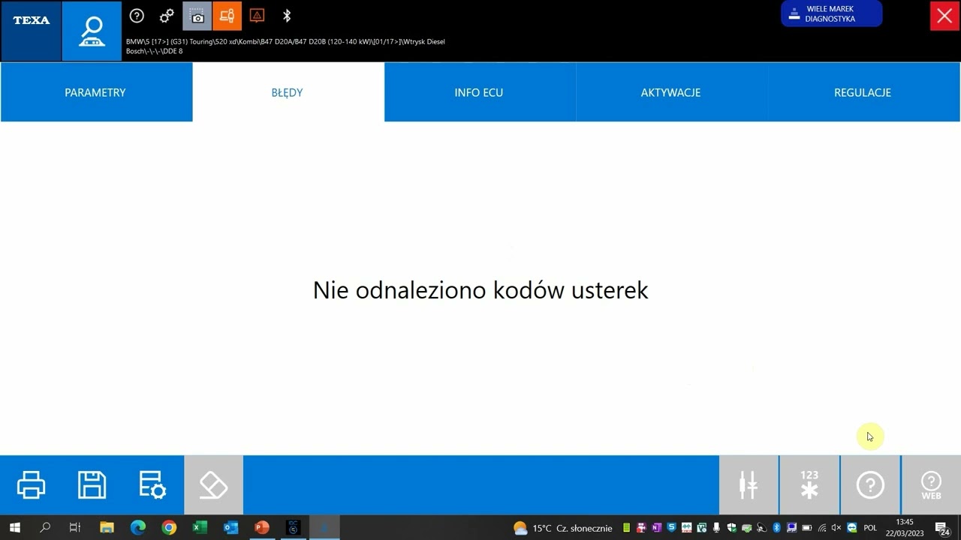This screenshot has width=961, height=540.
Task: Open the weather widget 15°C Cz. słonecznie
Action: 562,528
